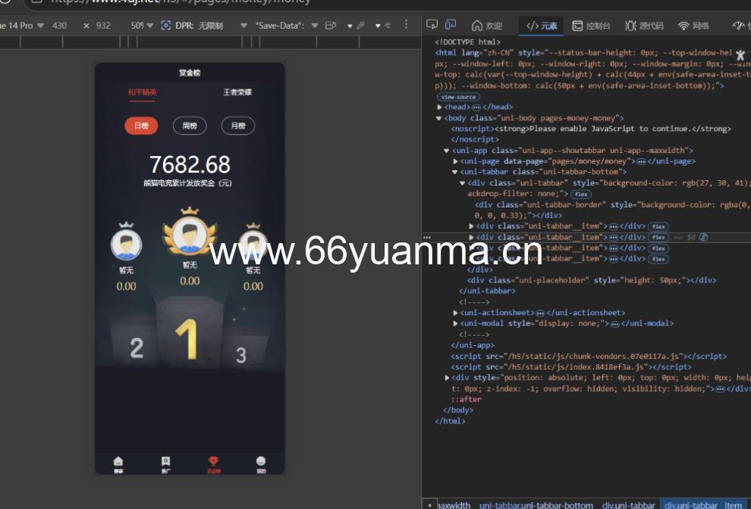Image resolution: width=751 pixels, height=509 pixels.
Task: Click the inspect element picker icon
Action: pyautogui.click(x=432, y=24)
